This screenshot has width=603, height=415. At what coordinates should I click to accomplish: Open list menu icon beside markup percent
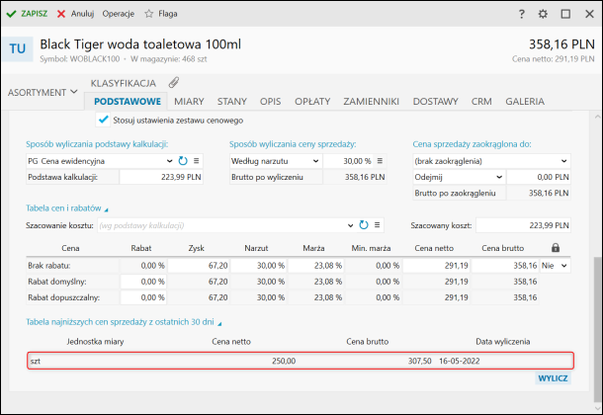tap(380, 161)
